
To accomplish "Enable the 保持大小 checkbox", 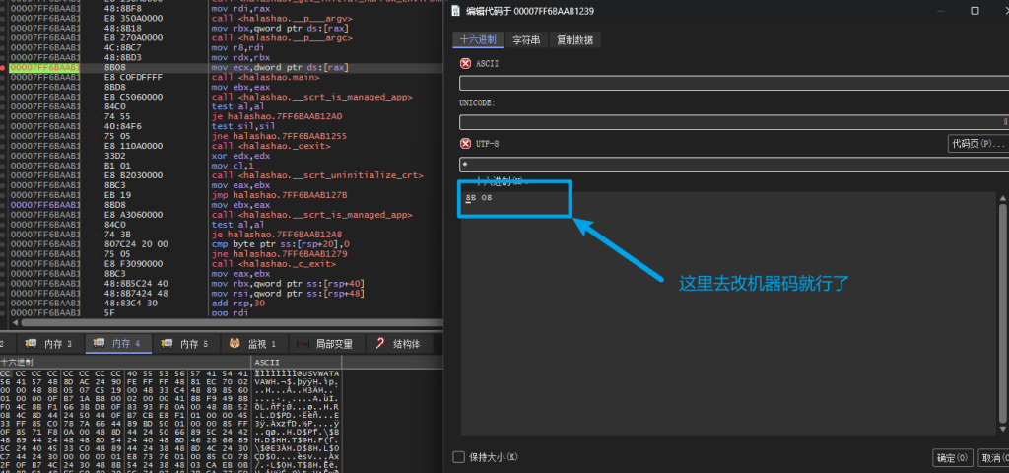I will coord(459,457).
